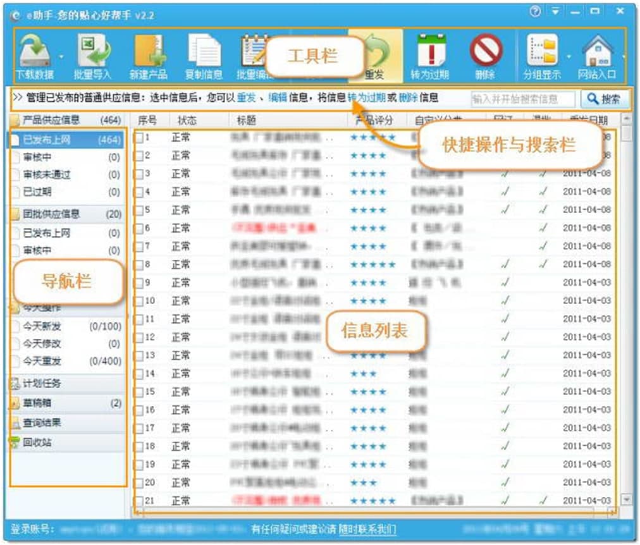Click 转为过期 toolbar icon

431,51
